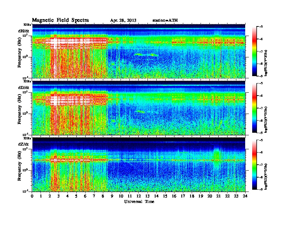Click hour 15 on the Universal Time axis

coord(165,196)
